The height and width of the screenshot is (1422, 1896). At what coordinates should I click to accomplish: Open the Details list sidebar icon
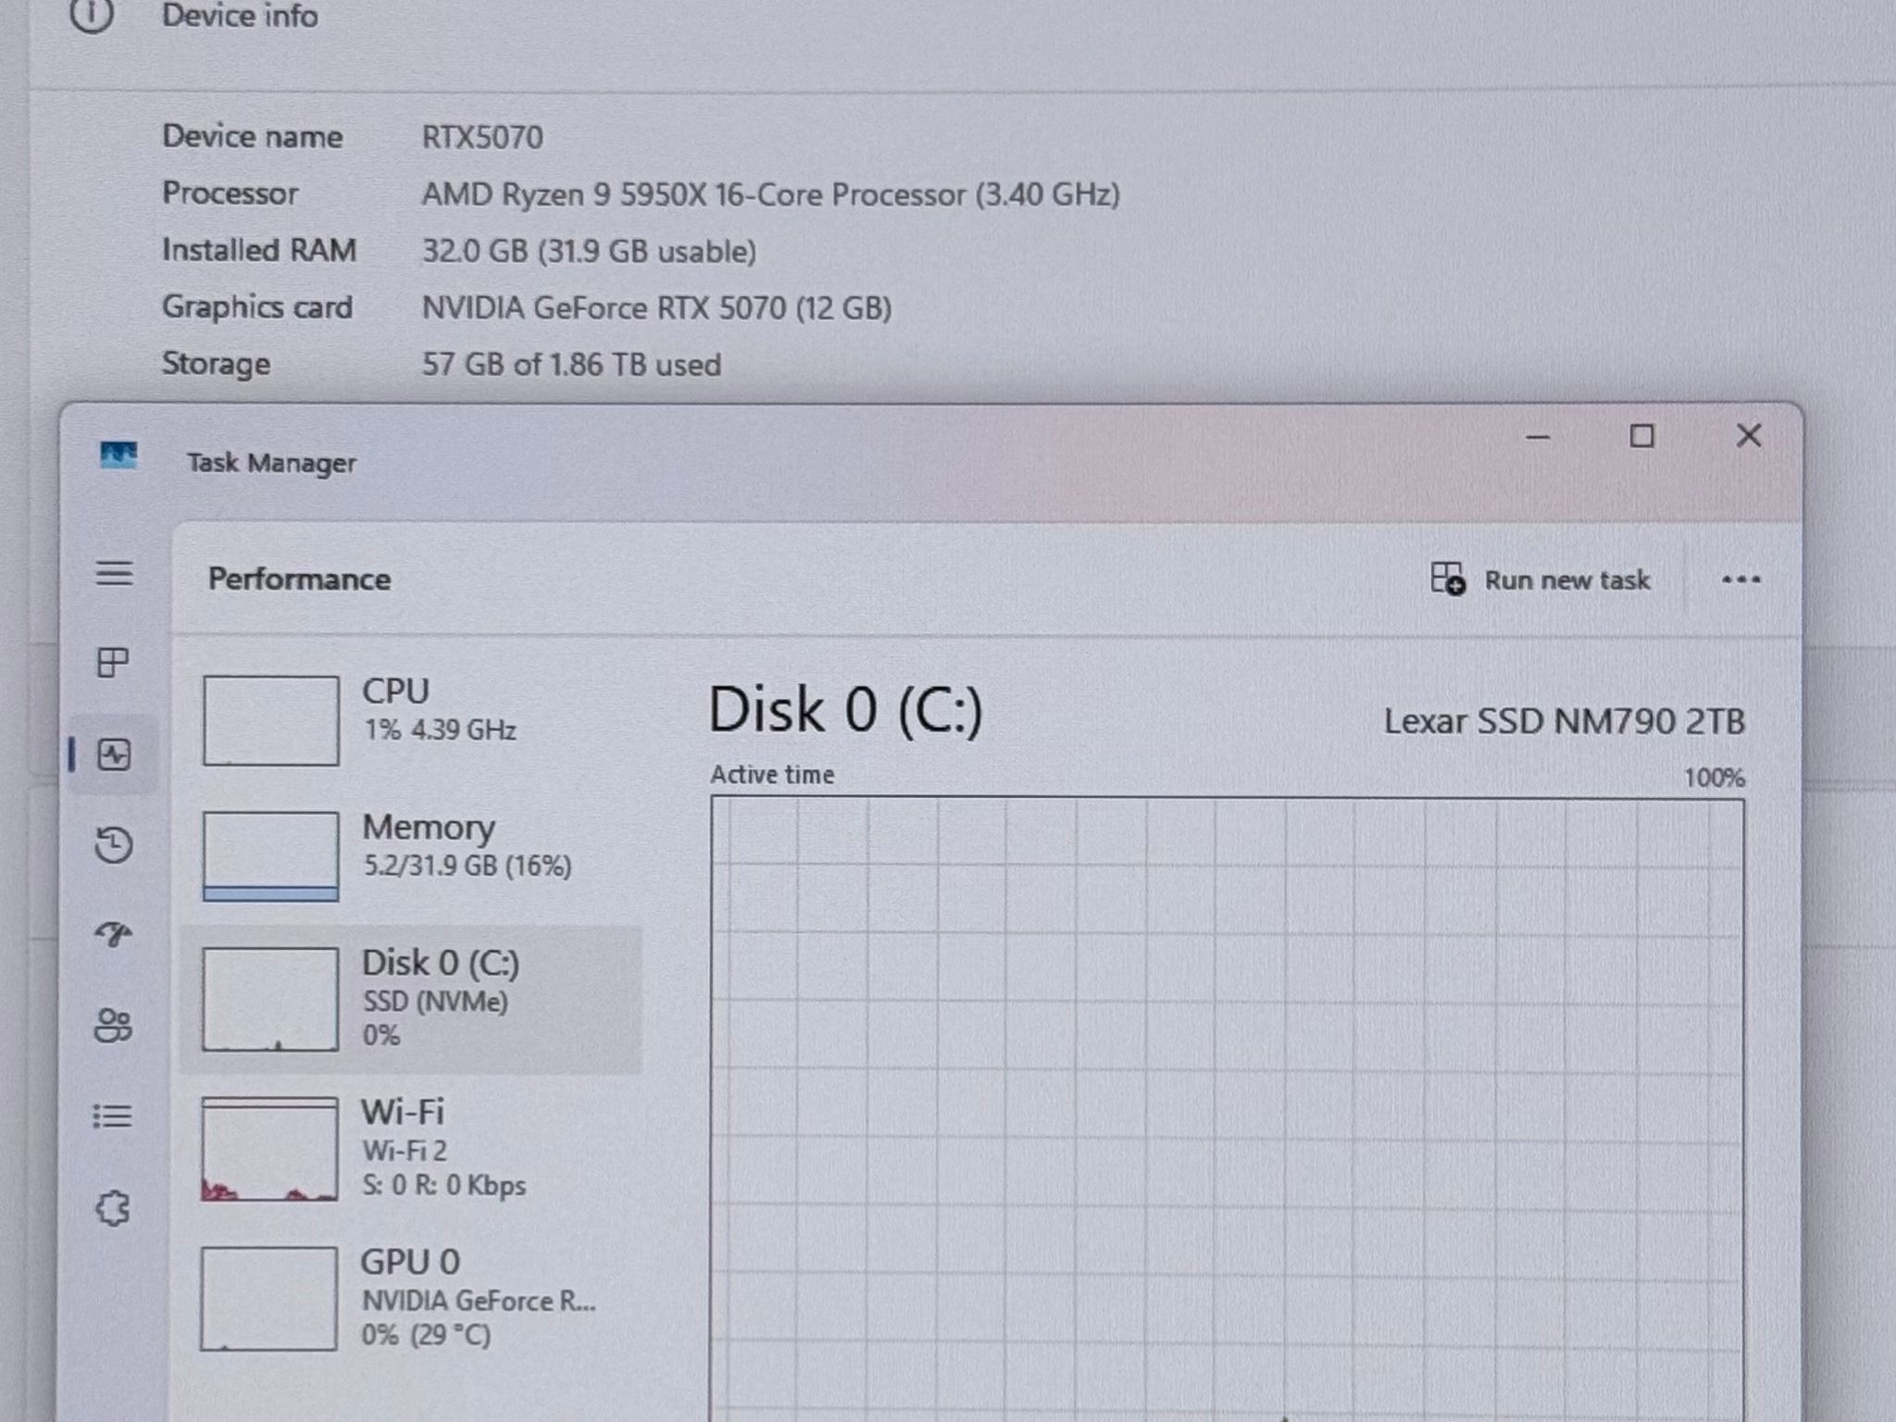coord(113,1116)
